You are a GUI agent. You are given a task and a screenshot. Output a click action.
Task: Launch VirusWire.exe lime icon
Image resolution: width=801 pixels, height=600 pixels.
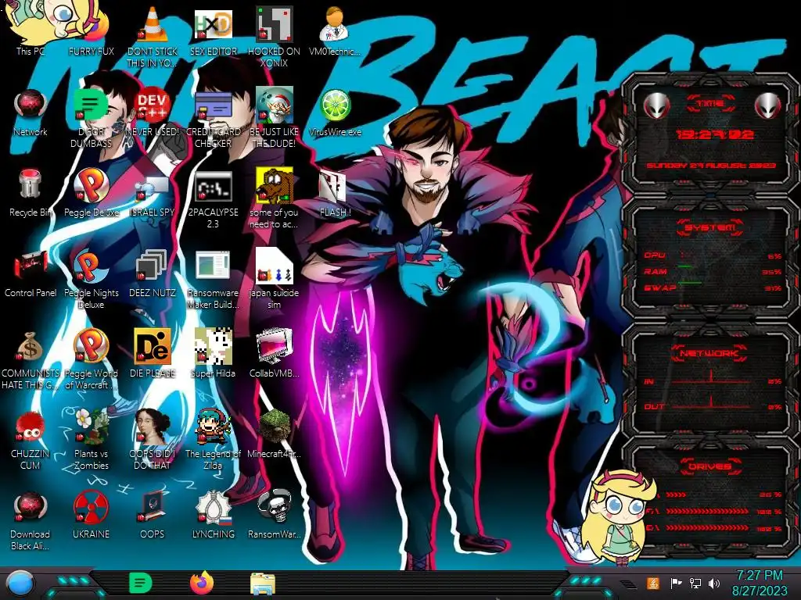click(335, 112)
